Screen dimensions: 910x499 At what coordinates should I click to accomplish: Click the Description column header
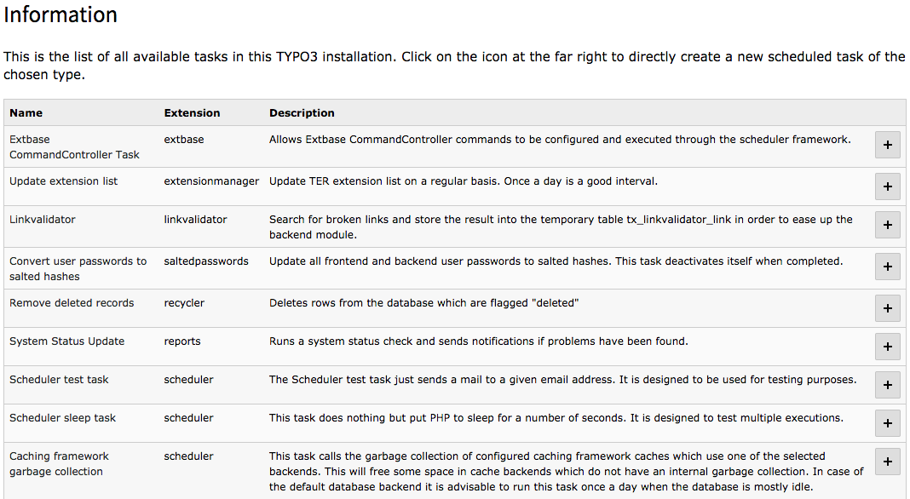(x=302, y=113)
